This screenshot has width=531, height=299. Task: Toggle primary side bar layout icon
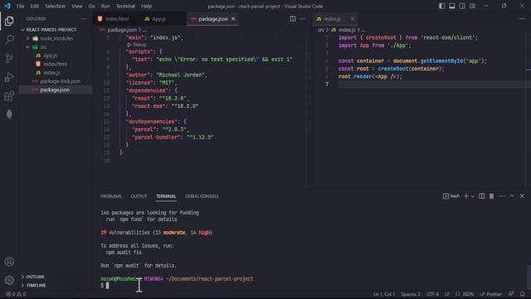(441, 6)
